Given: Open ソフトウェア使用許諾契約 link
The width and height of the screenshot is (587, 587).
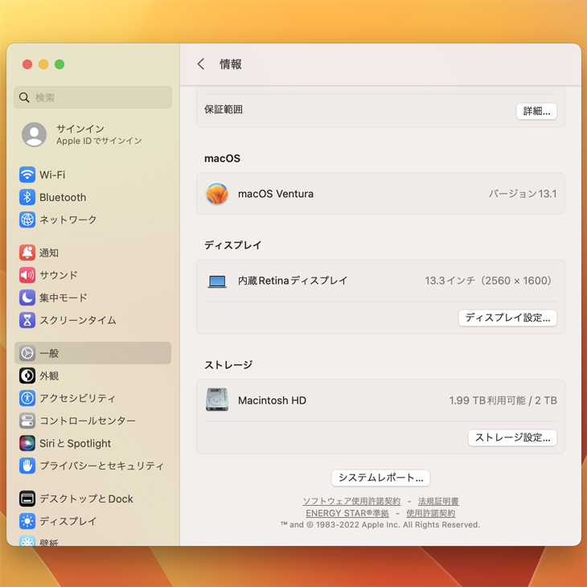Looking at the screenshot, I should (x=351, y=501).
